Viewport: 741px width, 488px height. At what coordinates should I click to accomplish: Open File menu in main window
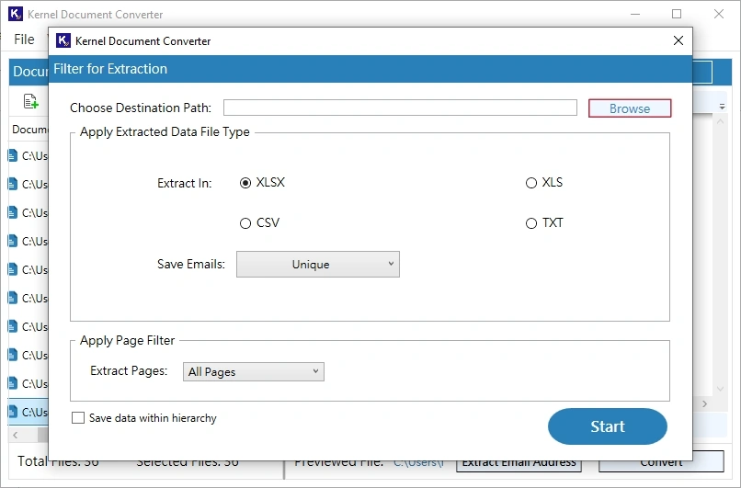[x=24, y=40]
